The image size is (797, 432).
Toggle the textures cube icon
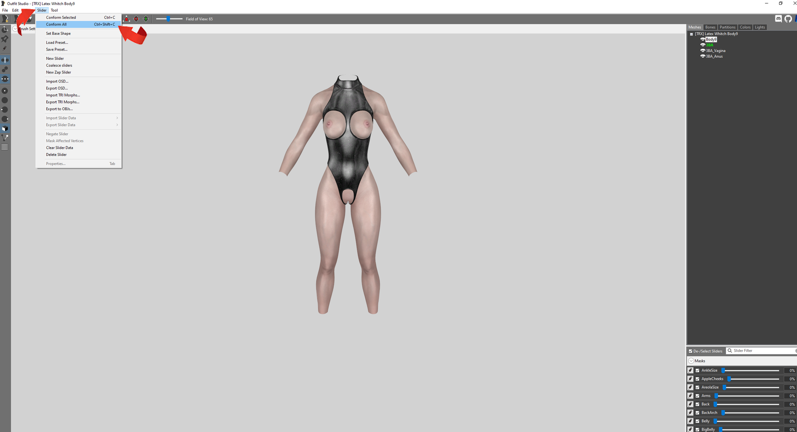(5, 129)
